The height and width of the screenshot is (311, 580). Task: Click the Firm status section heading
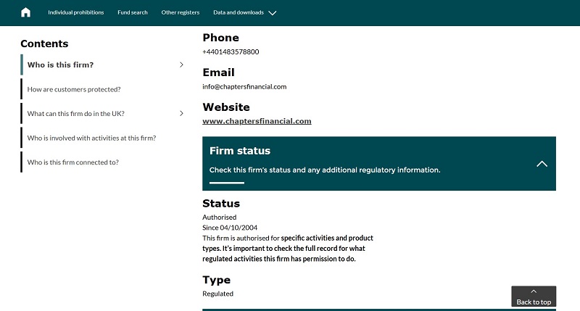240,151
